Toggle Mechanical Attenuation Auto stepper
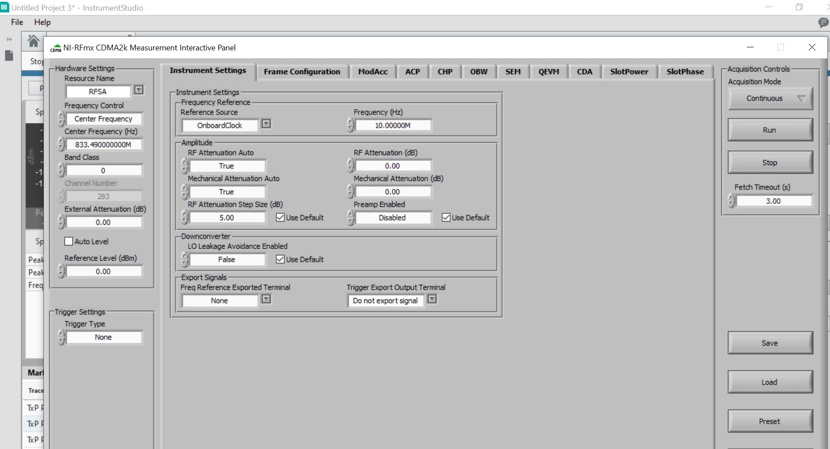 coord(185,192)
